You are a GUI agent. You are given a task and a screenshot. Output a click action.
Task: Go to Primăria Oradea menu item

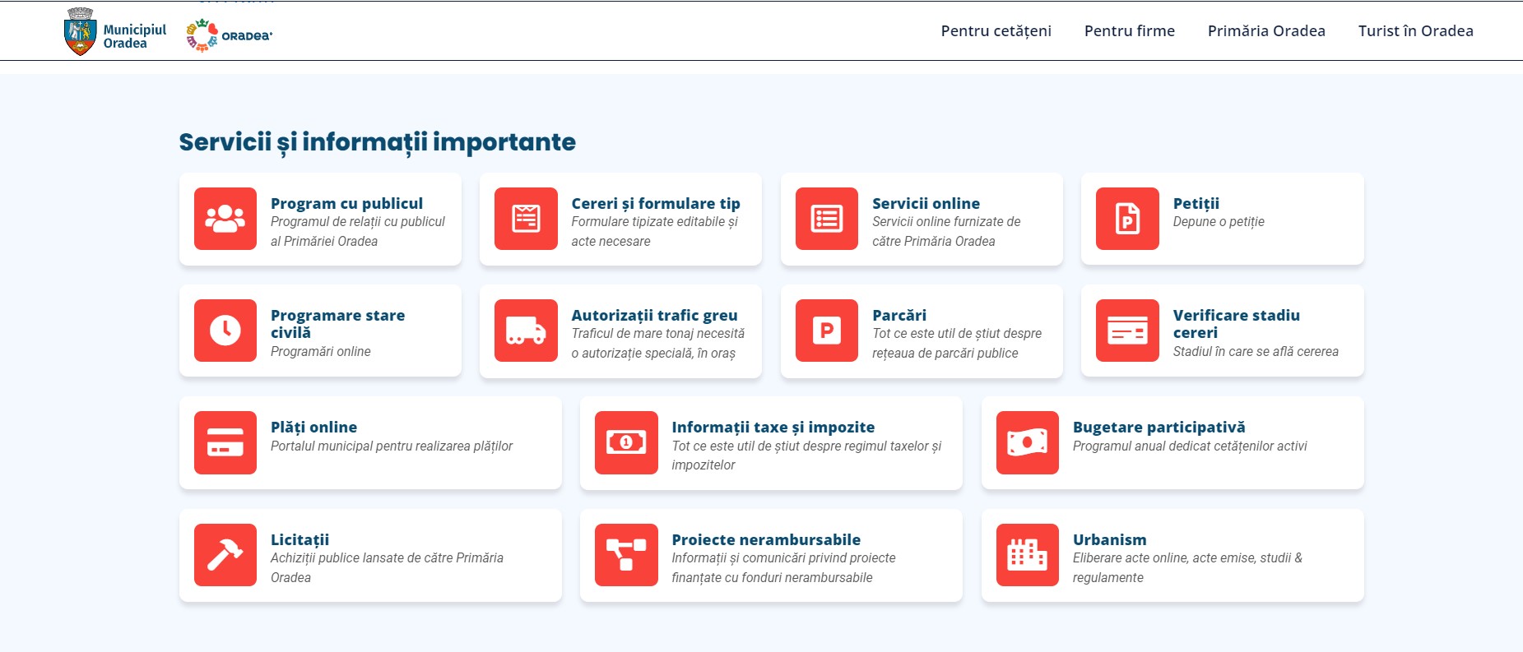(1265, 31)
